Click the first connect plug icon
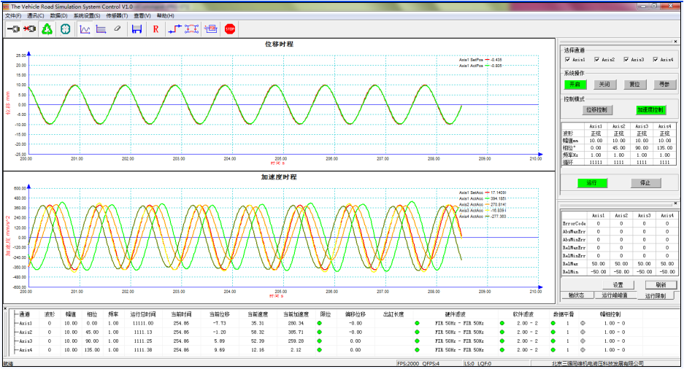The image size is (684, 369). coord(13,29)
